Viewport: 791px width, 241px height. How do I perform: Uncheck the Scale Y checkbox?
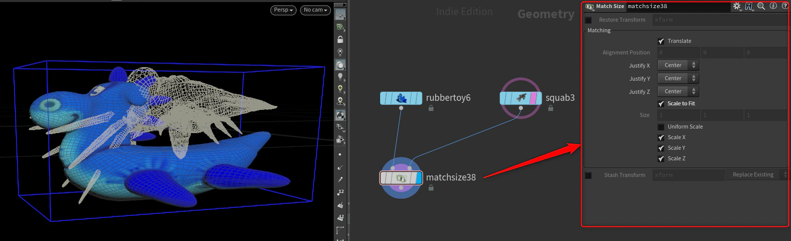click(x=661, y=148)
